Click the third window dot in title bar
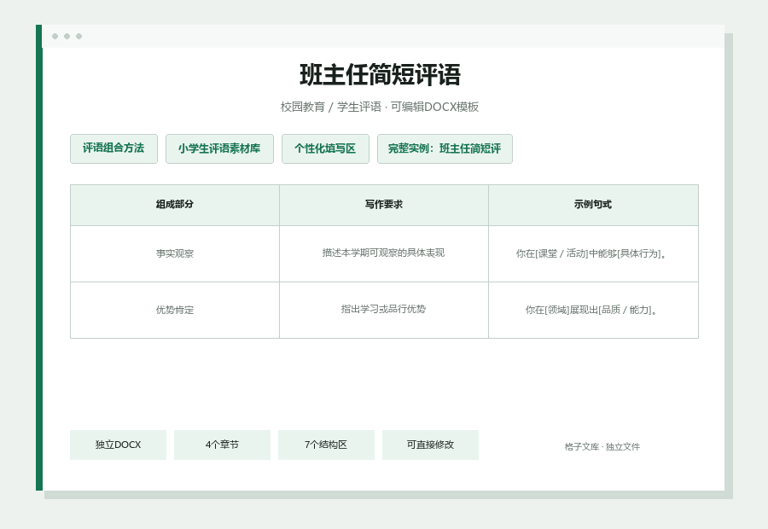 [79, 36]
